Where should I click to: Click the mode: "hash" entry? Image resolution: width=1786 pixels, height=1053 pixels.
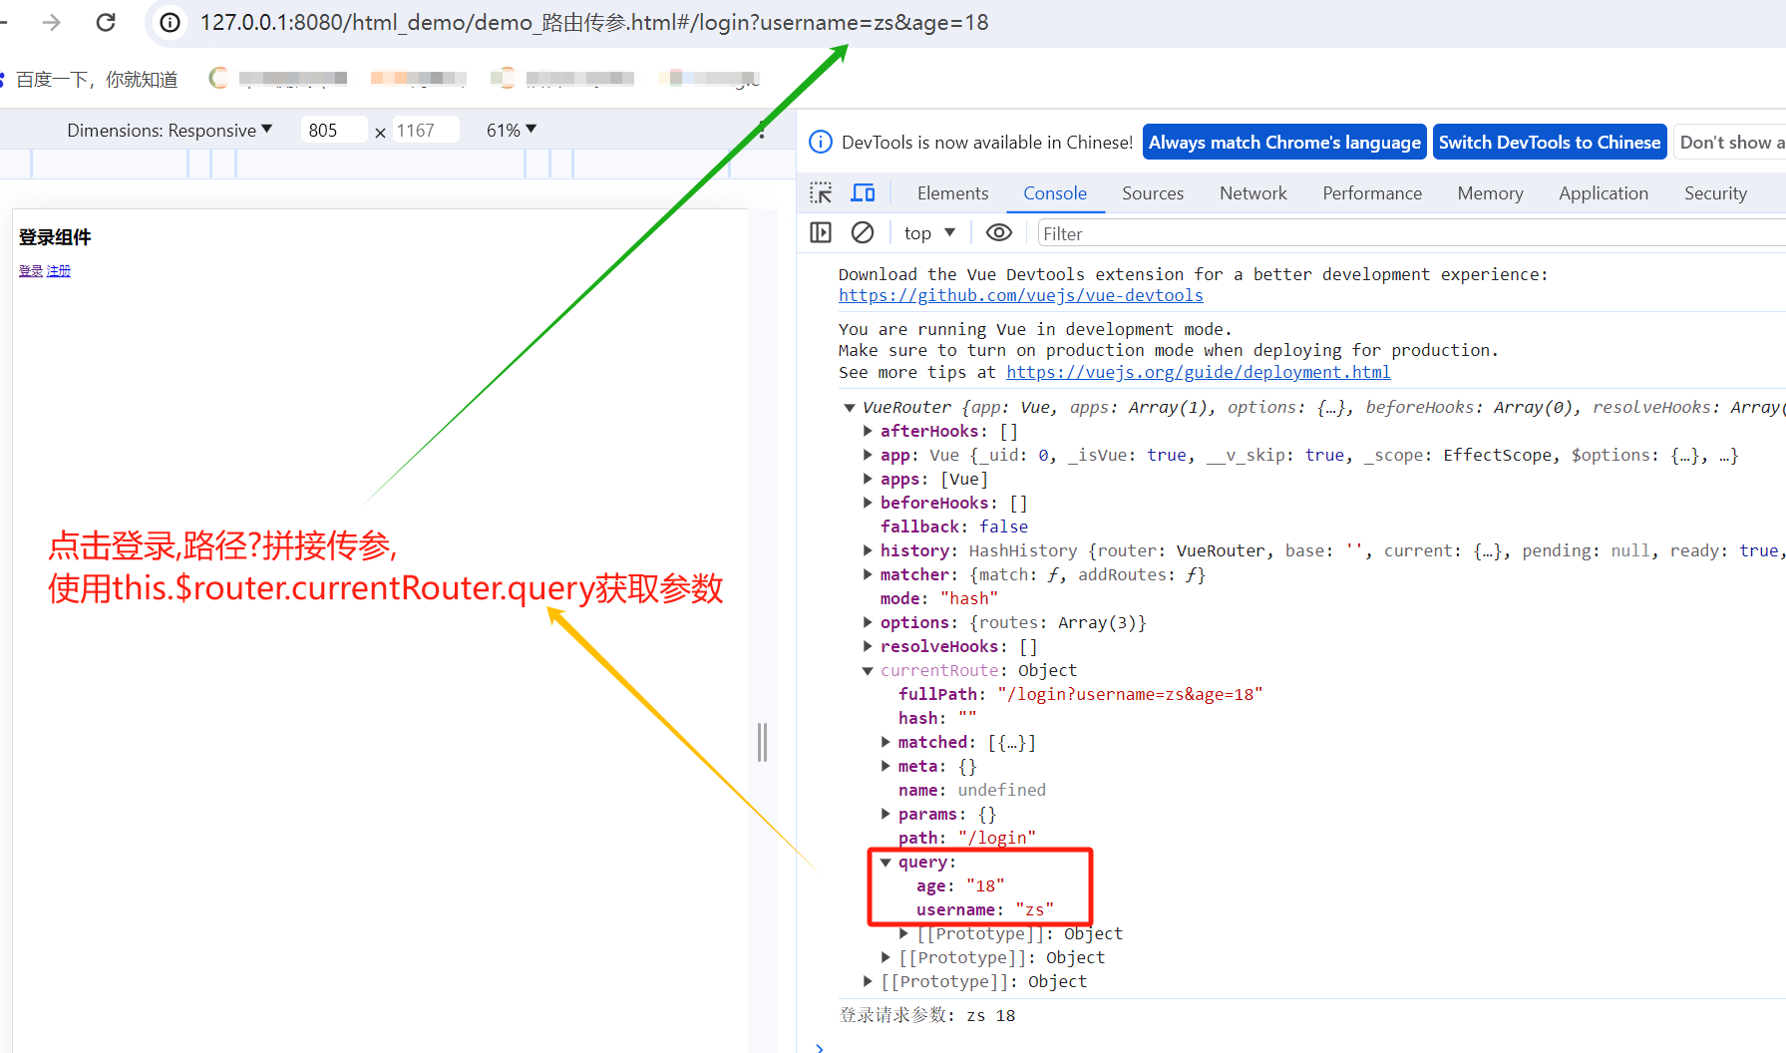point(939,598)
